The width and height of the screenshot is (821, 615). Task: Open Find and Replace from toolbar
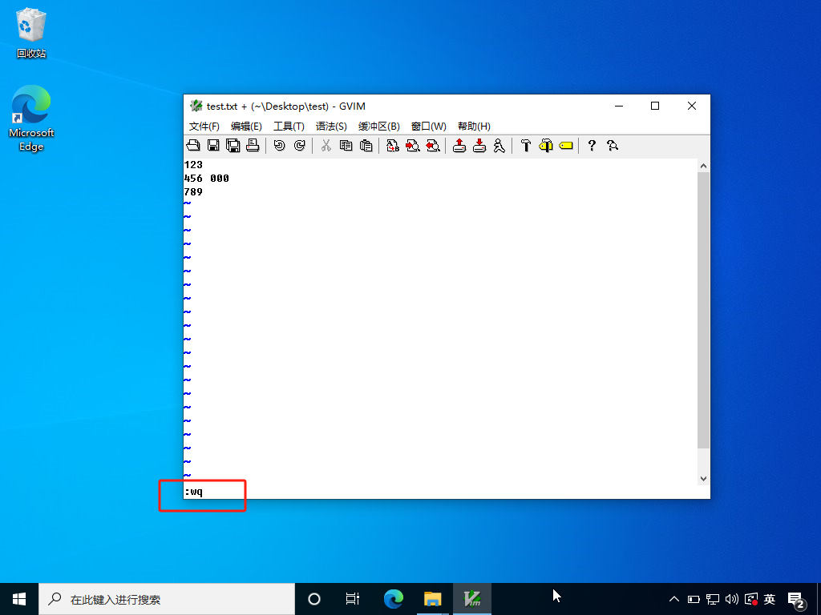tap(393, 146)
